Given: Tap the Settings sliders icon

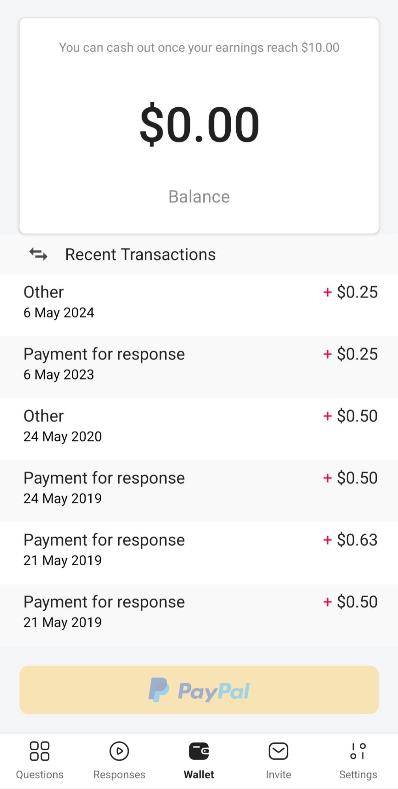Looking at the screenshot, I should pyautogui.click(x=358, y=751).
